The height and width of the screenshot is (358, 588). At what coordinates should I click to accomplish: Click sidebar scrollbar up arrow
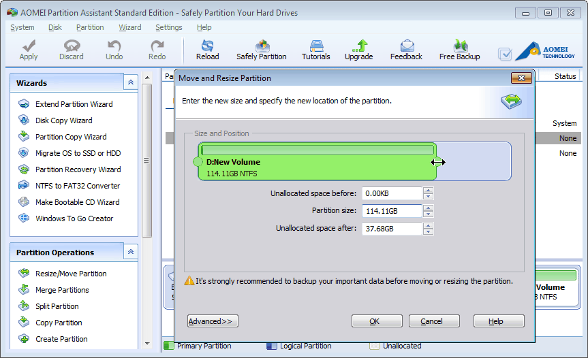pyautogui.click(x=147, y=78)
